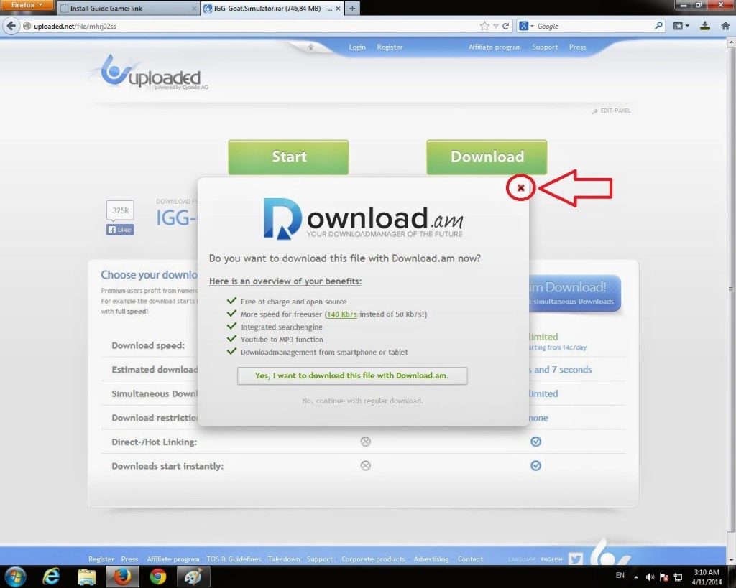Open footer Register link
Image resolution: width=736 pixels, height=588 pixels.
[x=101, y=559]
